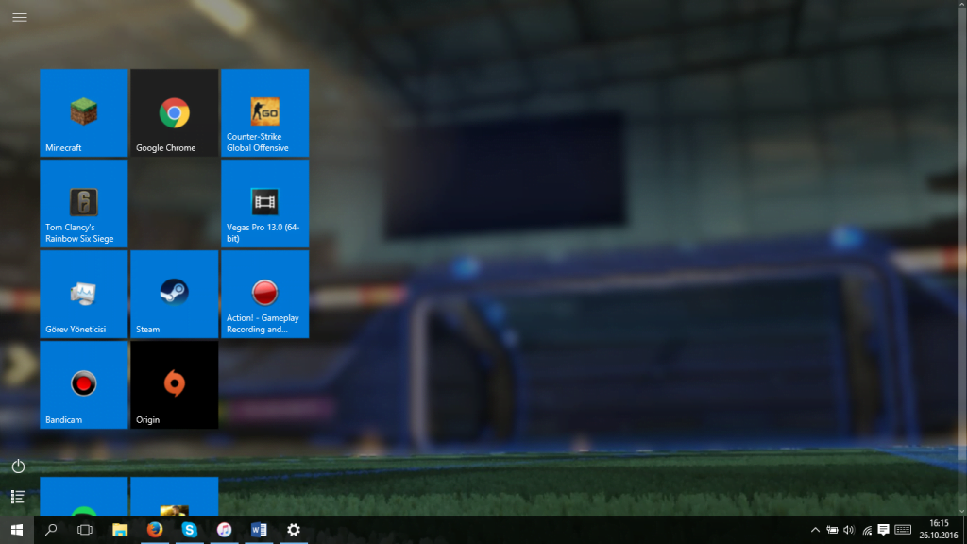Expand hidden system tray icons arrow
The height and width of the screenshot is (544, 967).
click(x=815, y=530)
